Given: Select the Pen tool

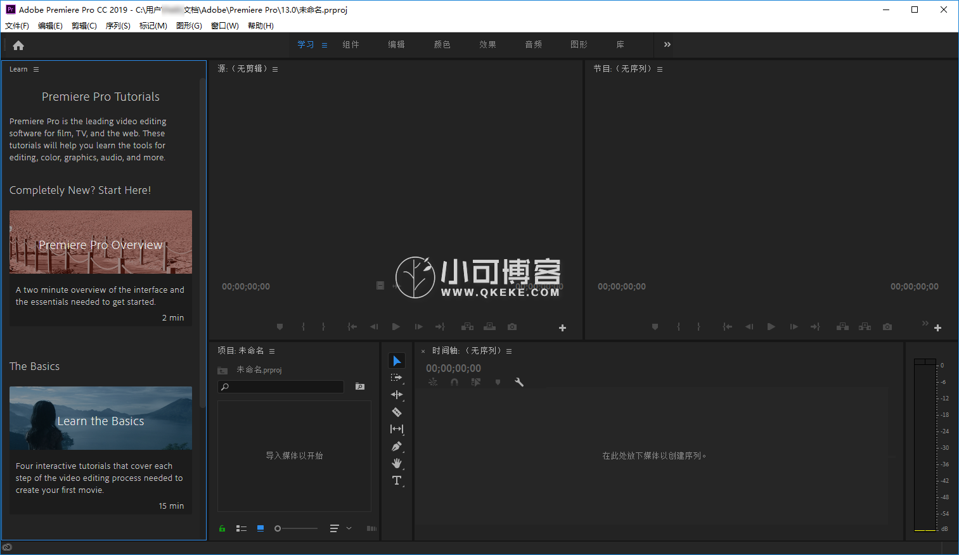Looking at the screenshot, I should 397,446.
